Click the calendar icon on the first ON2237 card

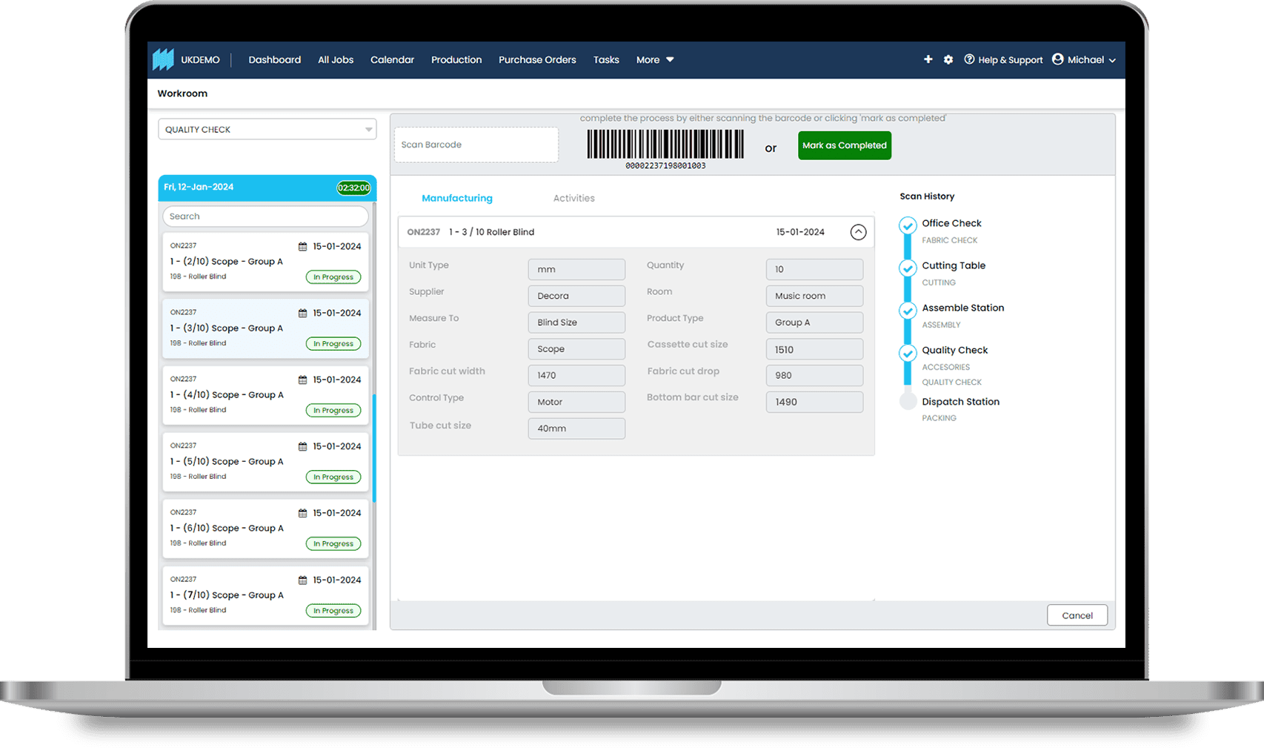click(x=303, y=245)
